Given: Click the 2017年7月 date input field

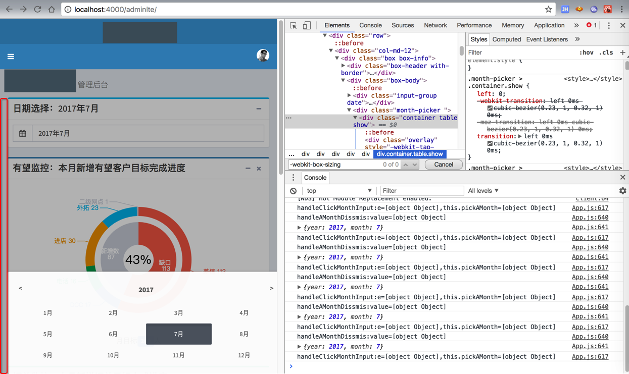Looking at the screenshot, I should click(x=148, y=133).
